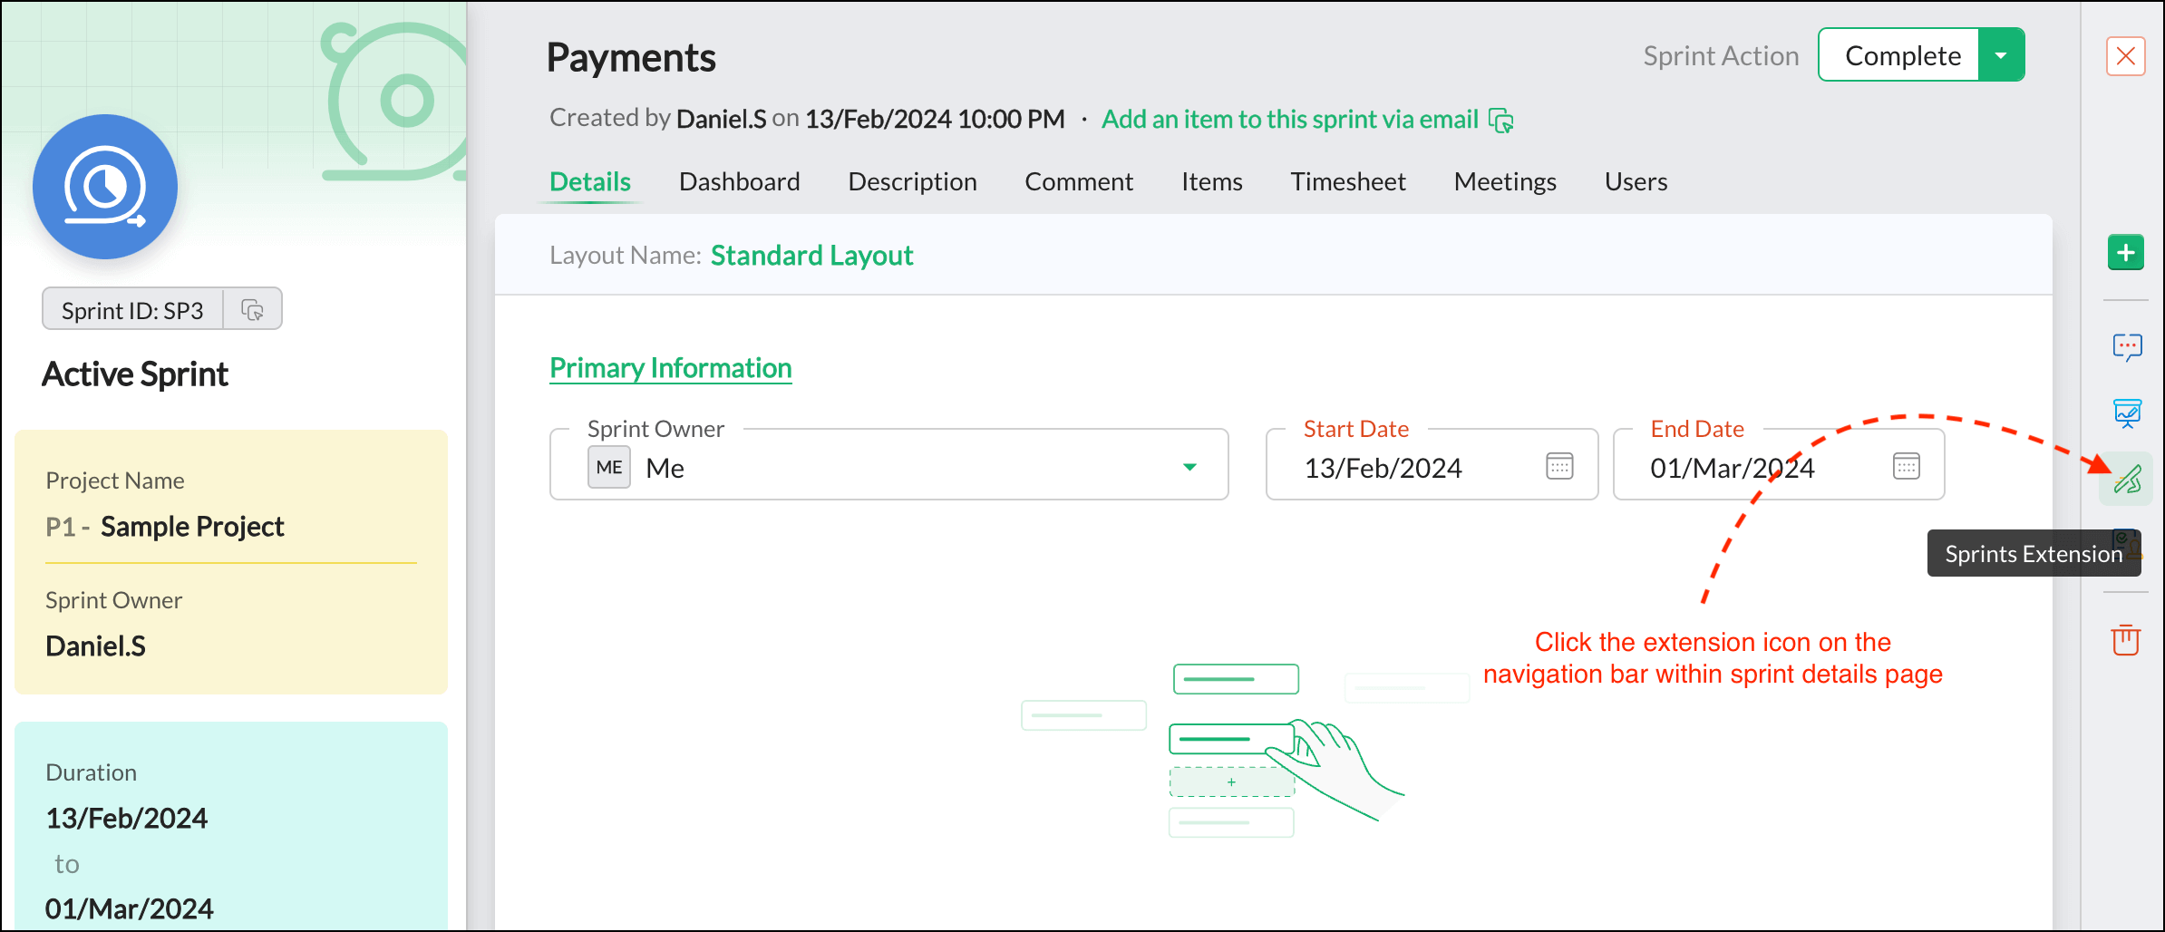Expand the Complete button dropdown arrow

tap(2001, 55)
